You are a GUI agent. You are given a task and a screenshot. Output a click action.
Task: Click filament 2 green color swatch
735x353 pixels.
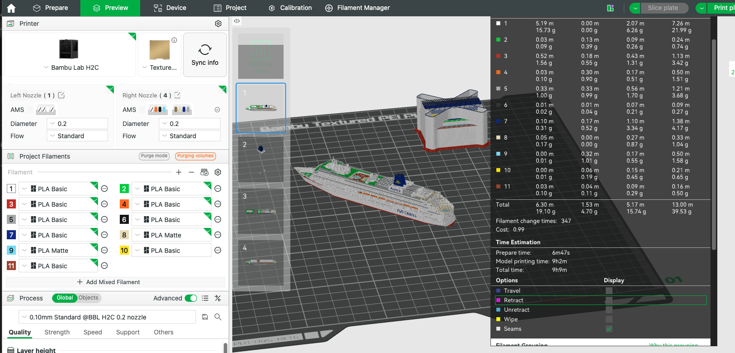(x=124, y=189)
